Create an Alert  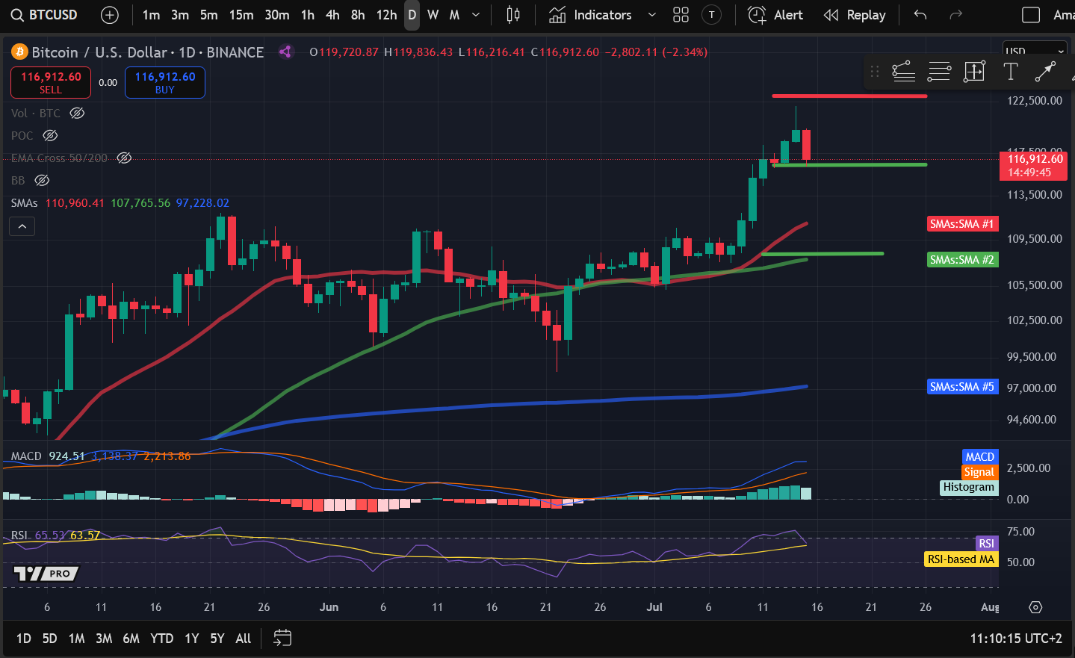(775, 15)
